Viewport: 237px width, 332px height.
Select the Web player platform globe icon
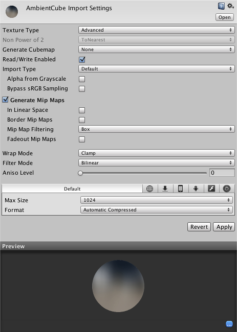coord(150,188)
